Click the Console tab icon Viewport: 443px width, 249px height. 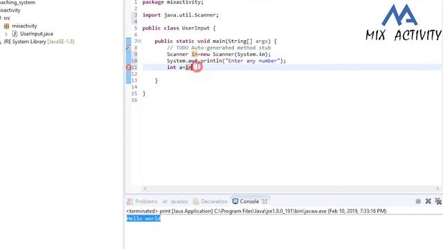tap(235, 201)
